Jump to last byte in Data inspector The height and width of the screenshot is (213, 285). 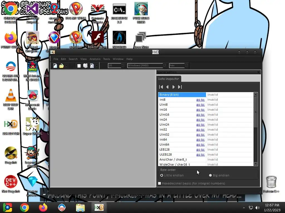point(180,87)
